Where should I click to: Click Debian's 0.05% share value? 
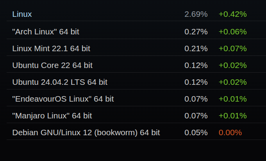pyautogui.click(x=196, y=132)
